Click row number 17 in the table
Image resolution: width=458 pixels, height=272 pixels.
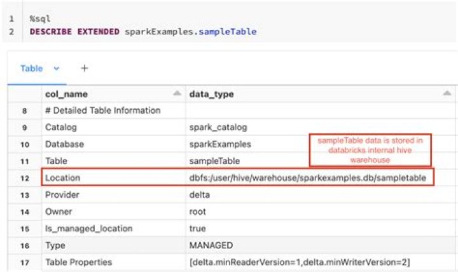25,262
